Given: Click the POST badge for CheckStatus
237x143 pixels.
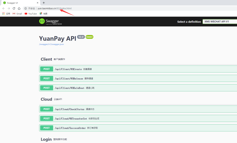Looking at the screenshot, I should (47, 109).
